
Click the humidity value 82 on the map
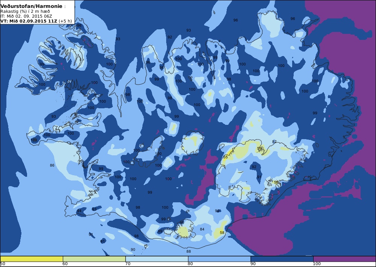click(274, 142)
